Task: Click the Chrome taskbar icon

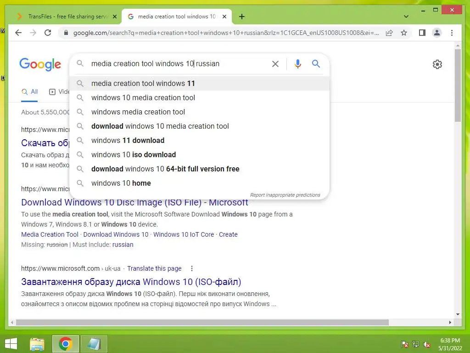Action: pos(65,344)
